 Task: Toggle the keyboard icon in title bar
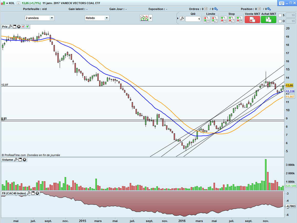tap(282, 3)
